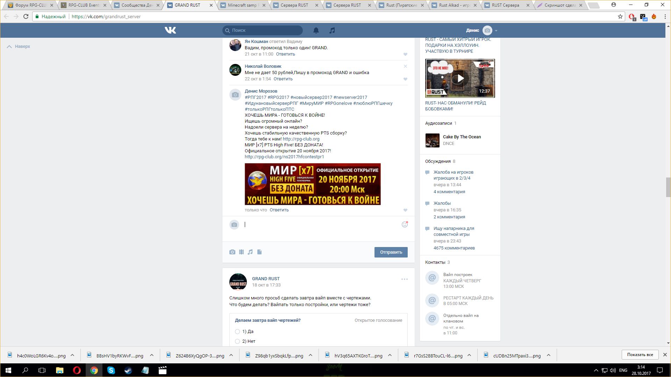
Task: Like Денис Морозов's comment
Action: (405, 210)
